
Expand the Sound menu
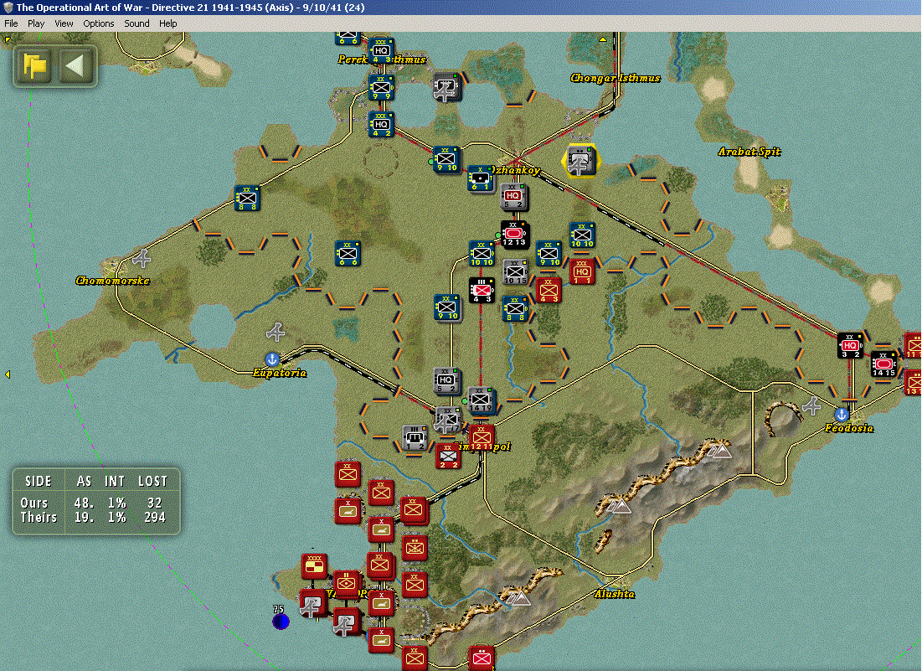[136, 23]
